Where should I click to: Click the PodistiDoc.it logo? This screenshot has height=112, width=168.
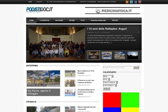39,10
